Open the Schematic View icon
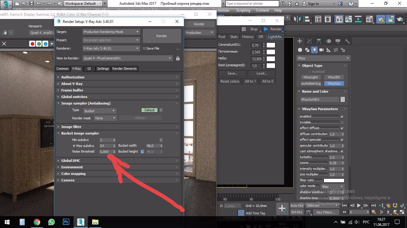The width and height of the screenshot is (407, 228). click(x=358, y=19)
